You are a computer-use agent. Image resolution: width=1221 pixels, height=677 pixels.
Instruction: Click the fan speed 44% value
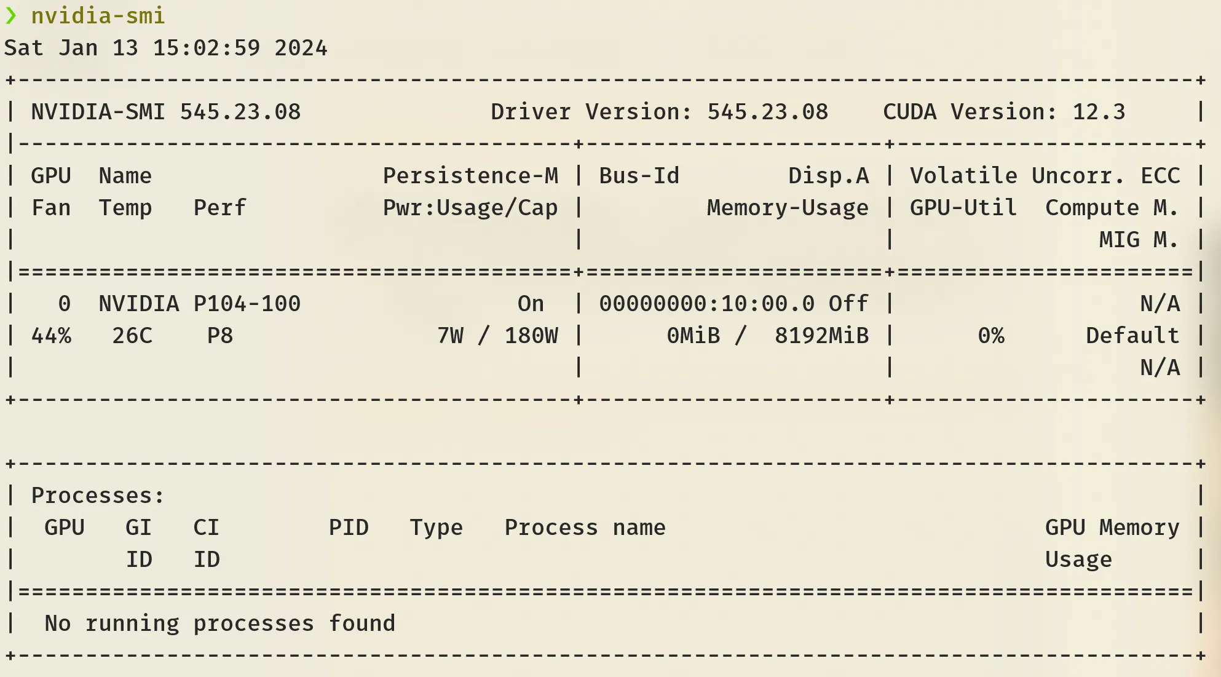pos(51,336)
